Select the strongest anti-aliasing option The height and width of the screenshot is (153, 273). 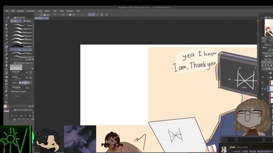pyautogui.click(x=29, y=83)
